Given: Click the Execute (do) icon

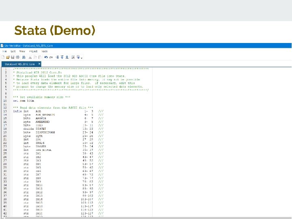Looking at the screenshot, I should [x=78, y=57].
